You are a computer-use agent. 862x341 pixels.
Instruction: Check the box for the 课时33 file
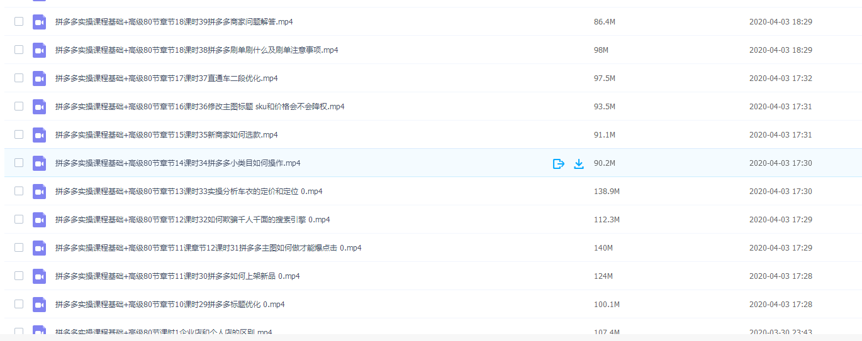point(19,191)
